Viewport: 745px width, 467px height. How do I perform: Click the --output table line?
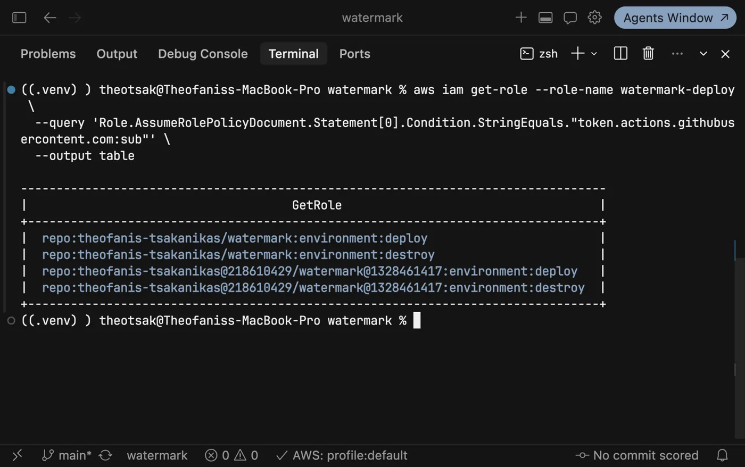pyautogui.click(x=85, y=155)
